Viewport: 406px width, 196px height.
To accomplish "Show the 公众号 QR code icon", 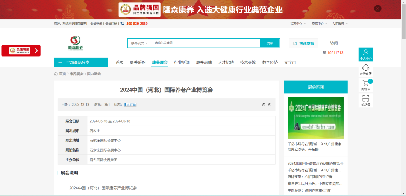I will [365, 100].
